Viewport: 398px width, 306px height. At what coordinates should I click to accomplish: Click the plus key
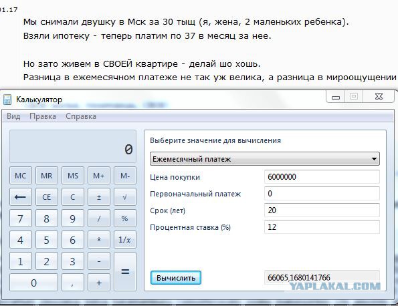pyautogui.click(x=99, y=283)
